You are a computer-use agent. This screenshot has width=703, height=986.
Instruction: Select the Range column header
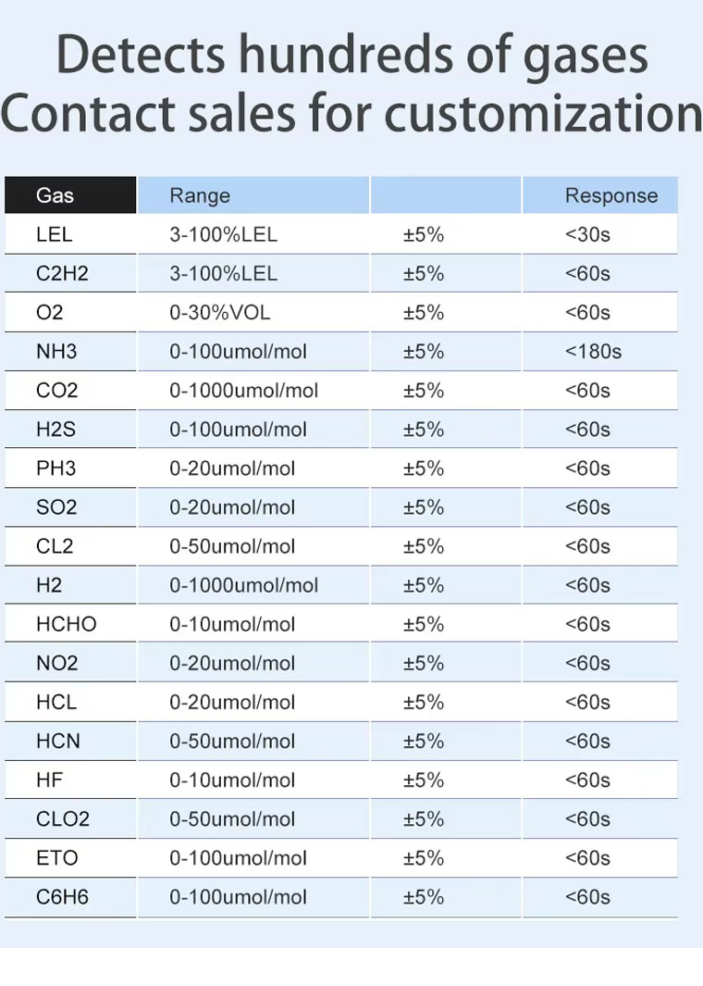pyautogui.click(x=253, y=195)
